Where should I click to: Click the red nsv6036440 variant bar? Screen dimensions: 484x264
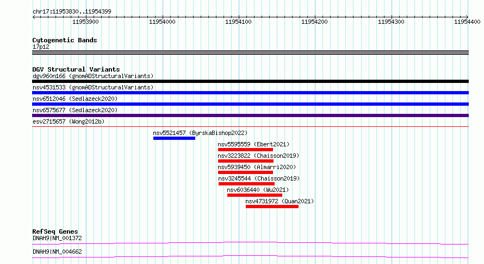(255, 195)
